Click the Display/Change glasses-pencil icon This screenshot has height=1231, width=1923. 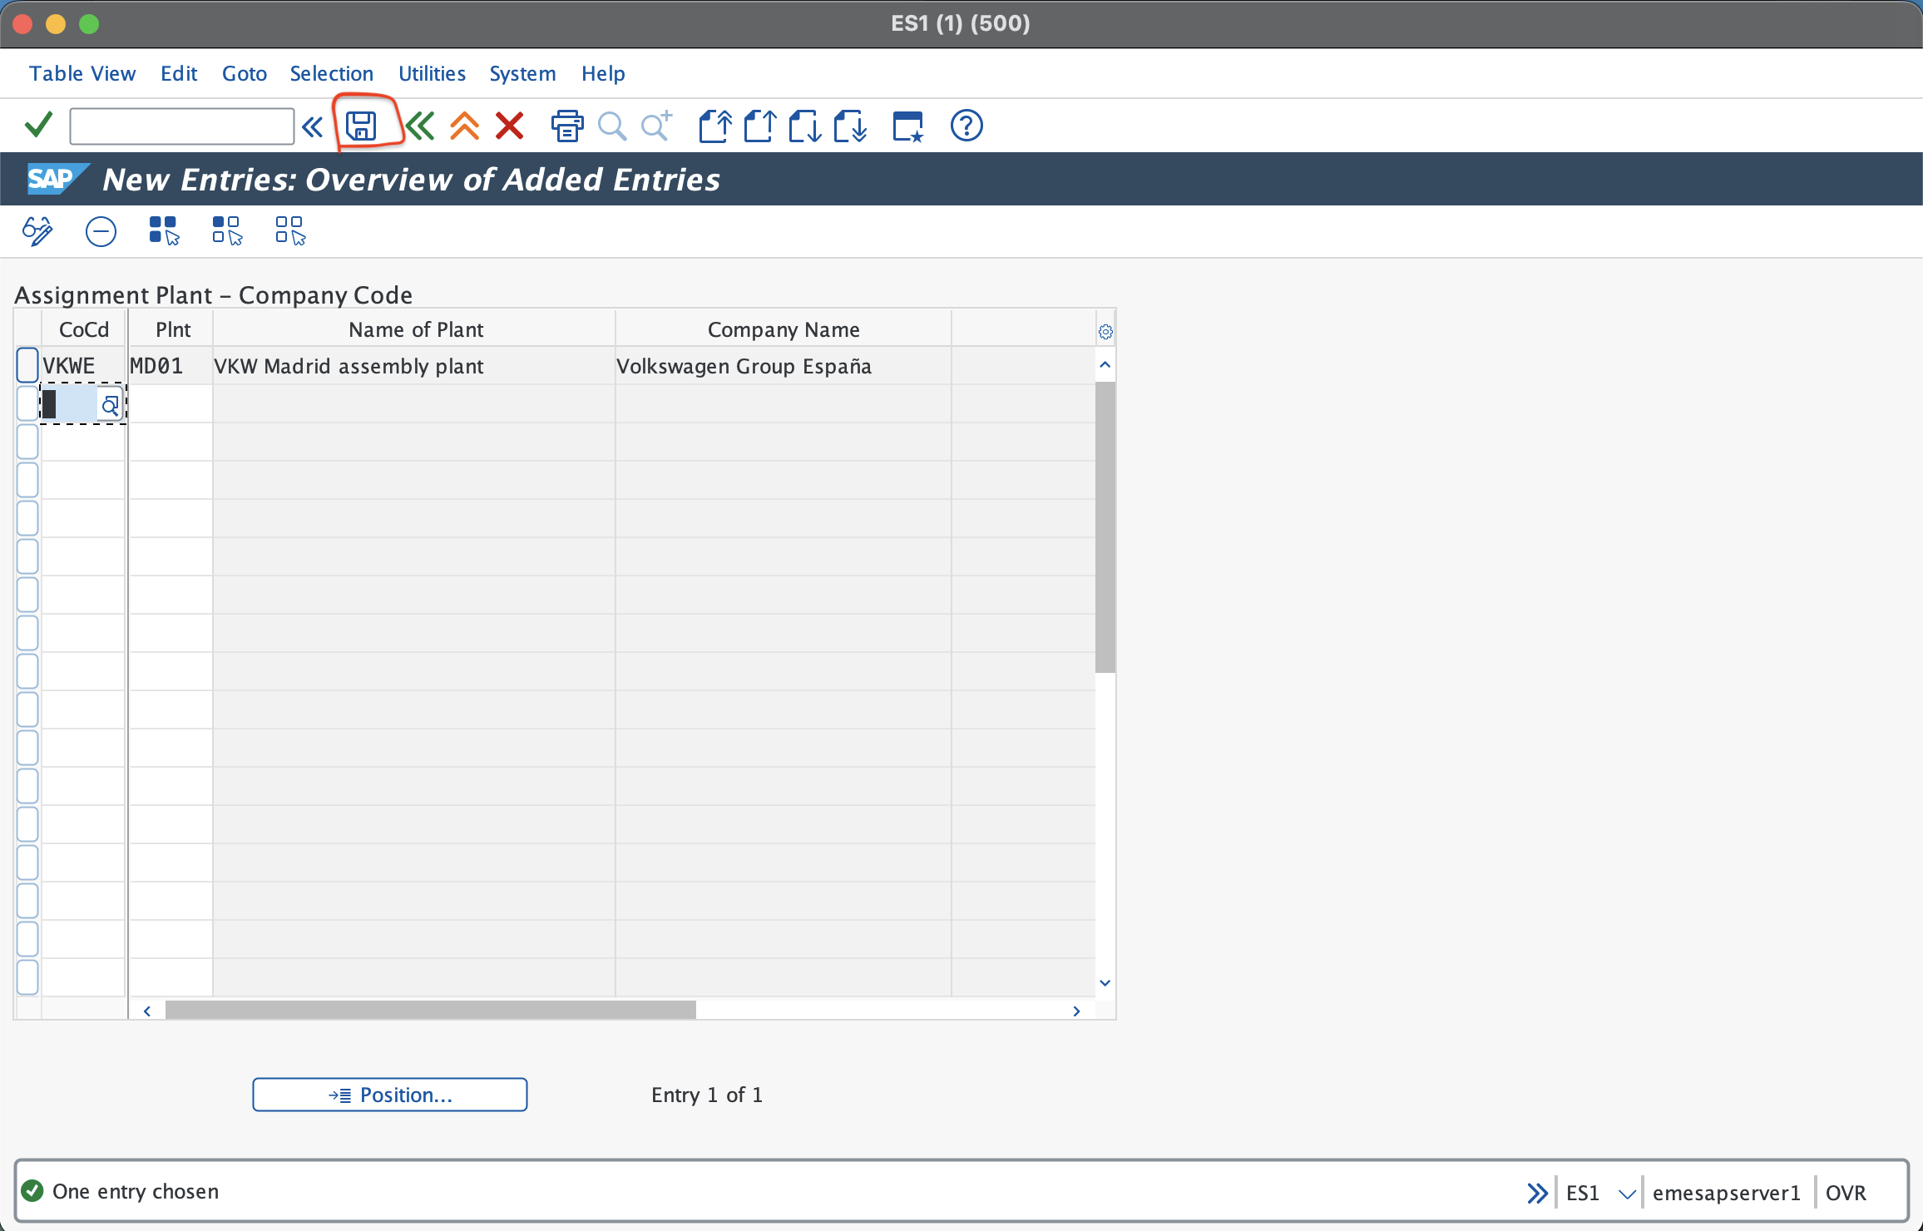click(37, 230)
